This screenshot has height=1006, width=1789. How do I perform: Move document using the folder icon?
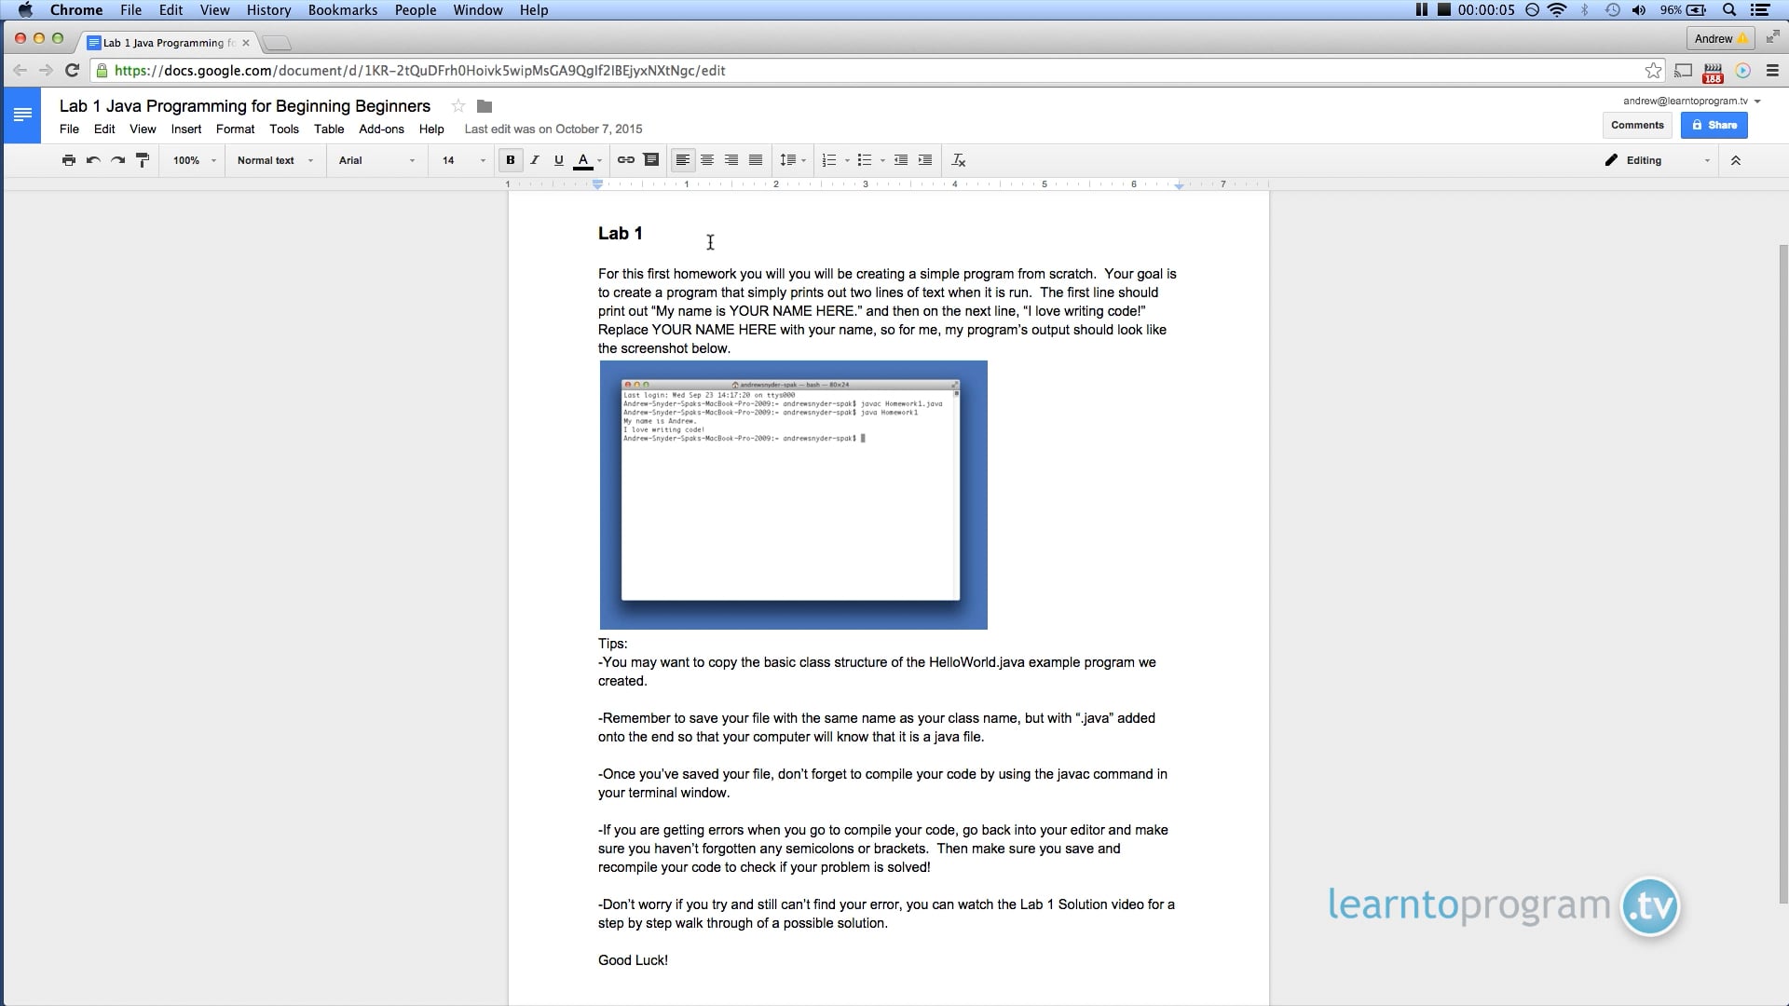click(x=485, y=106)
